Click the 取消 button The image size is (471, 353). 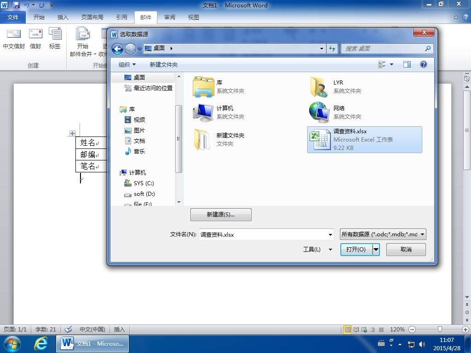406,250
